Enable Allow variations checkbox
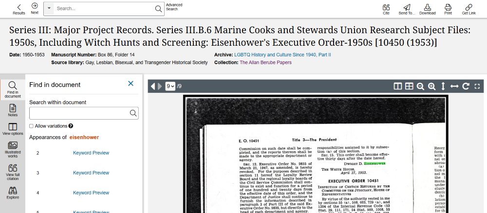Screen dimensions: 487x213 click(31, 126)
